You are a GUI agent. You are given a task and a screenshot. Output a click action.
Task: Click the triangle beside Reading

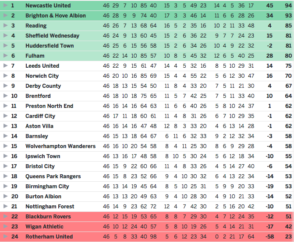point(5,25)
